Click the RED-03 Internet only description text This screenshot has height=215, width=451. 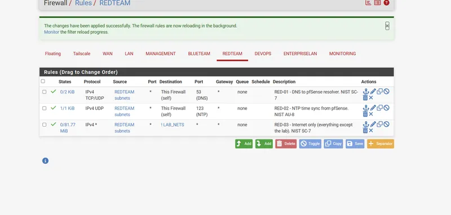[313, 128]
